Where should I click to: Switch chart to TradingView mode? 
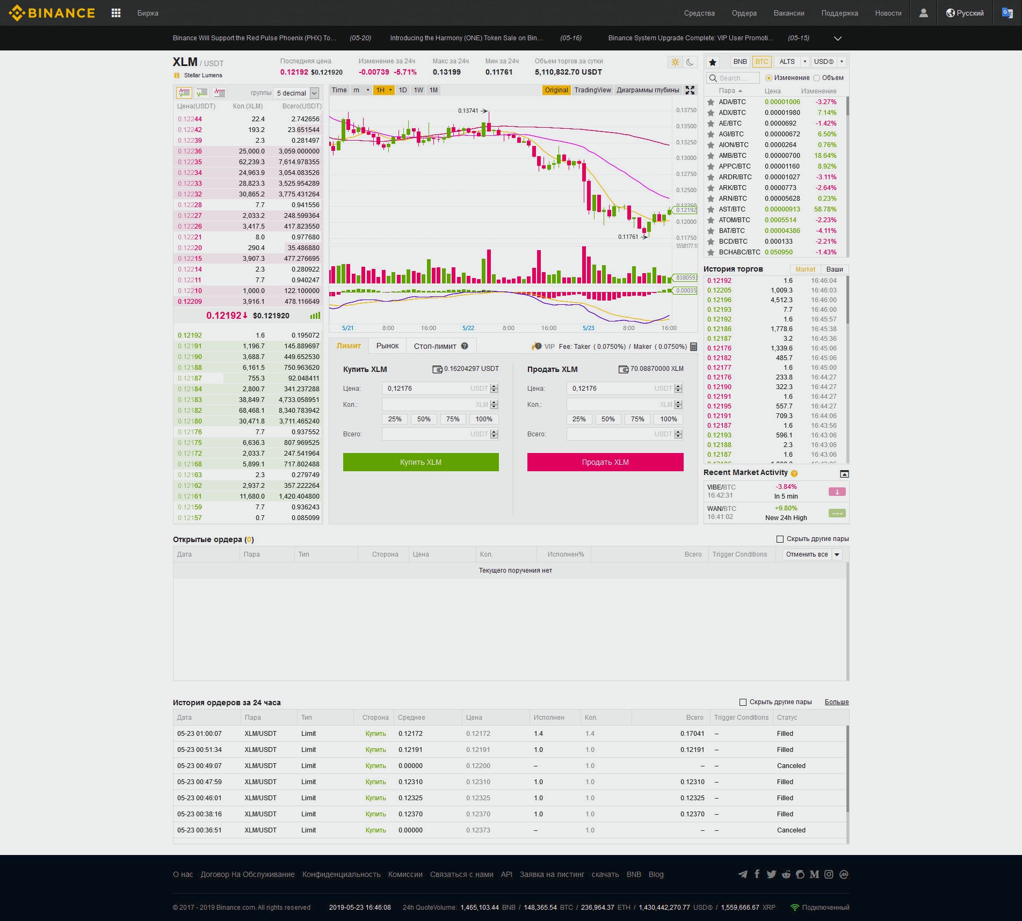point(592,90)
